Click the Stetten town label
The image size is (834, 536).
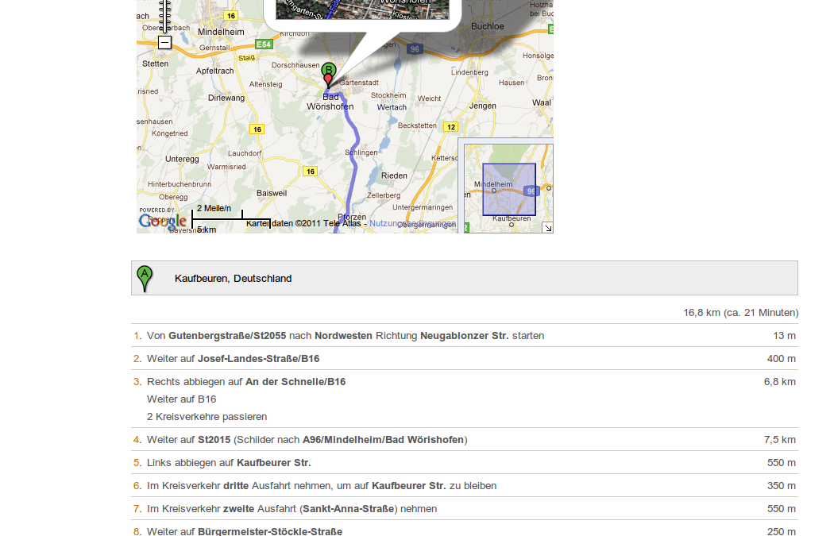coord(156,64)
